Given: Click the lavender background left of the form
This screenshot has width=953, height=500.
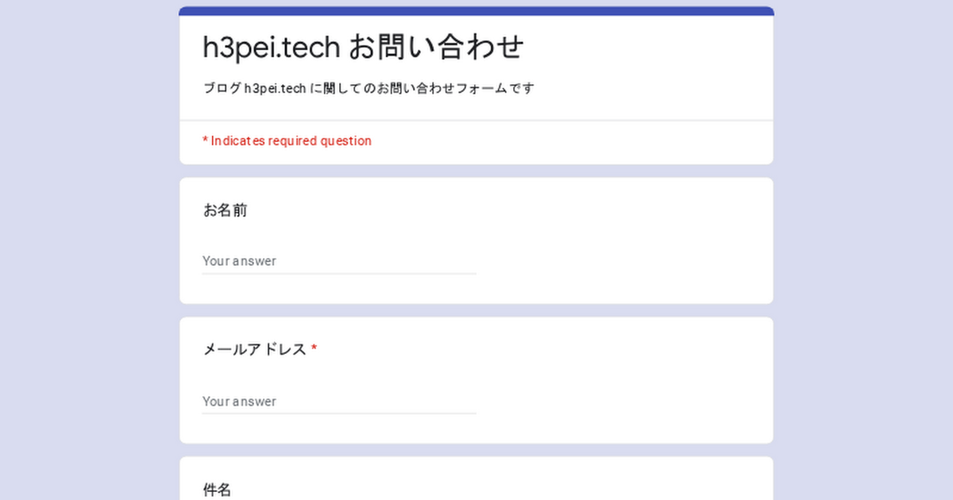Looking at the screenshot, I should [x=89, y=250].
